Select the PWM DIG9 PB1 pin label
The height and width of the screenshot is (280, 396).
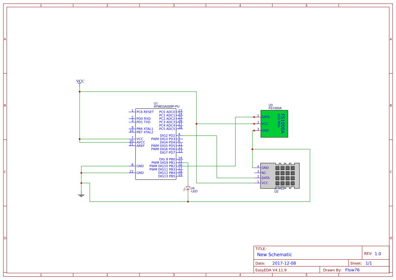pos(163,162)
